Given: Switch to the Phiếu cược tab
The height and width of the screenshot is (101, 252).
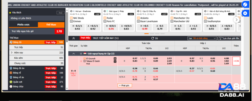Looking at the screenshot, I should click(x=23, y=25).
